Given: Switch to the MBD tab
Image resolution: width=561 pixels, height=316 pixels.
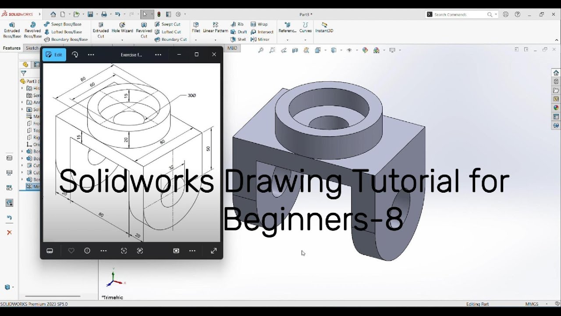Looking at the screenshot, I should (232, 48).
